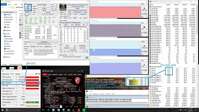Open the Bench tab in CPU-Z
Viewport: 199px width, 112px height.
click(75, 75)
